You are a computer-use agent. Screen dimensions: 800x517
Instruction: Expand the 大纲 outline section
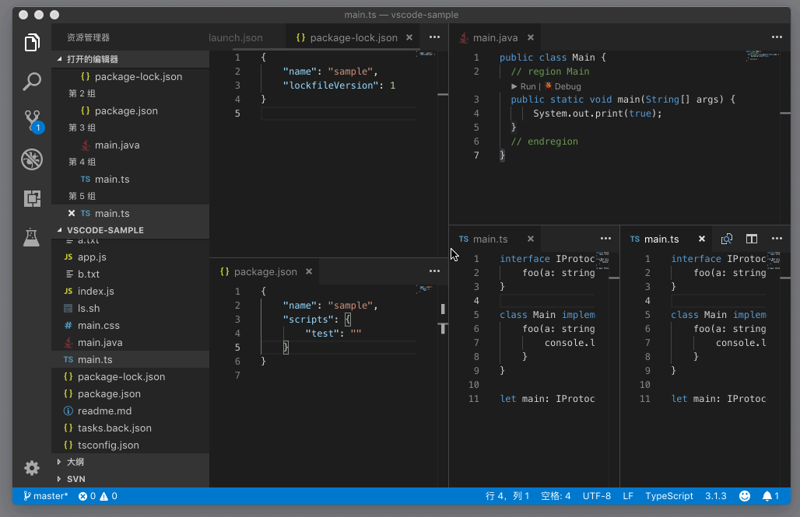(75, 462)
